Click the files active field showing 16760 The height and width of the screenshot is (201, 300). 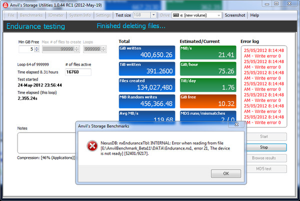click(x=78, y=72)
